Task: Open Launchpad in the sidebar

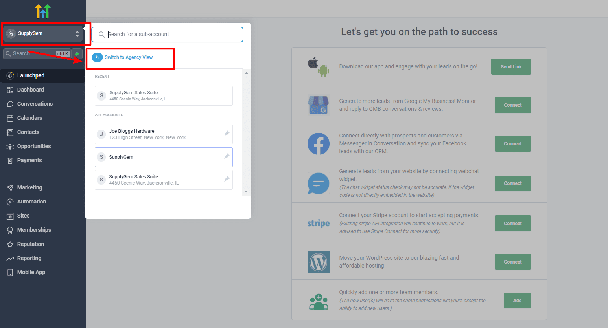Action: 42,75
